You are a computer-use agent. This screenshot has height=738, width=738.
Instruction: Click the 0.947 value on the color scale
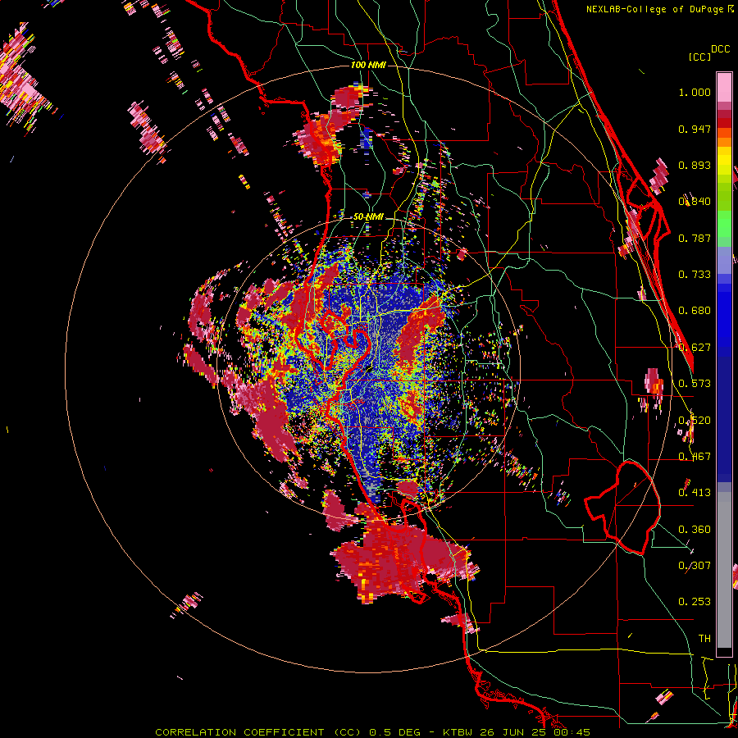pos(695,129)
